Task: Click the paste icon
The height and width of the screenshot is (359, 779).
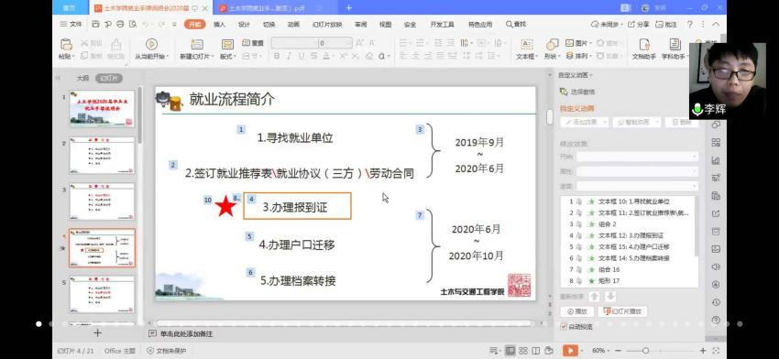Action: tap(66, 45)
